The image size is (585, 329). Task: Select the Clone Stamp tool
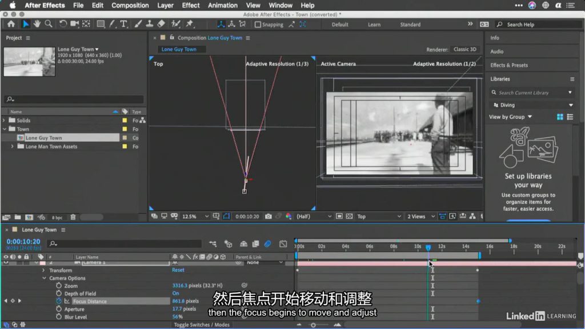(150, 24)
